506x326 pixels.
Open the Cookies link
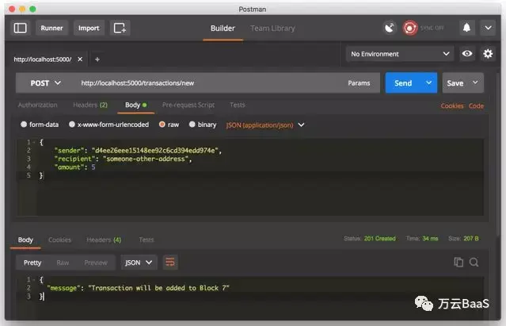[452, 105]
